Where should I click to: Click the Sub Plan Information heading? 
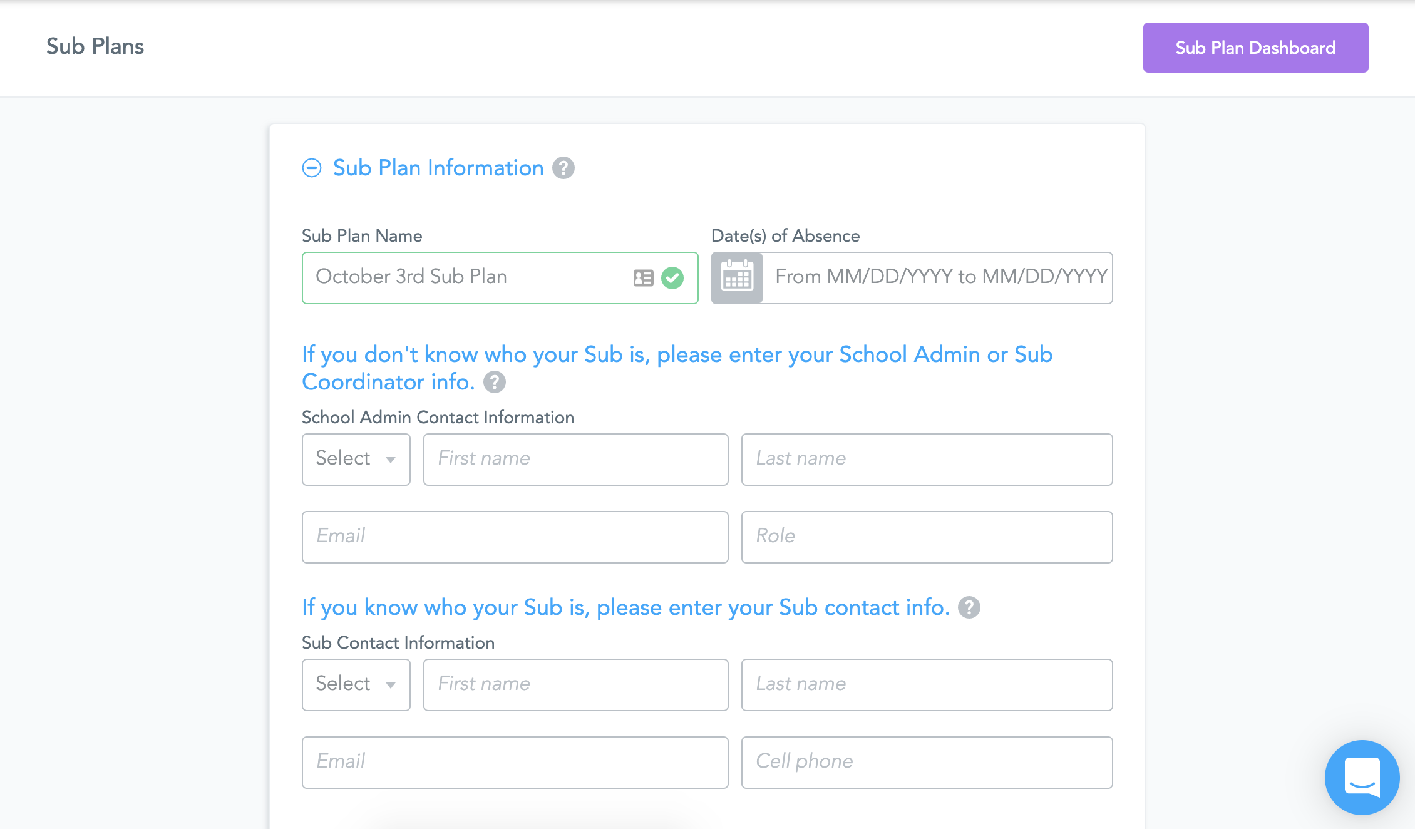[x=438, y=168]
